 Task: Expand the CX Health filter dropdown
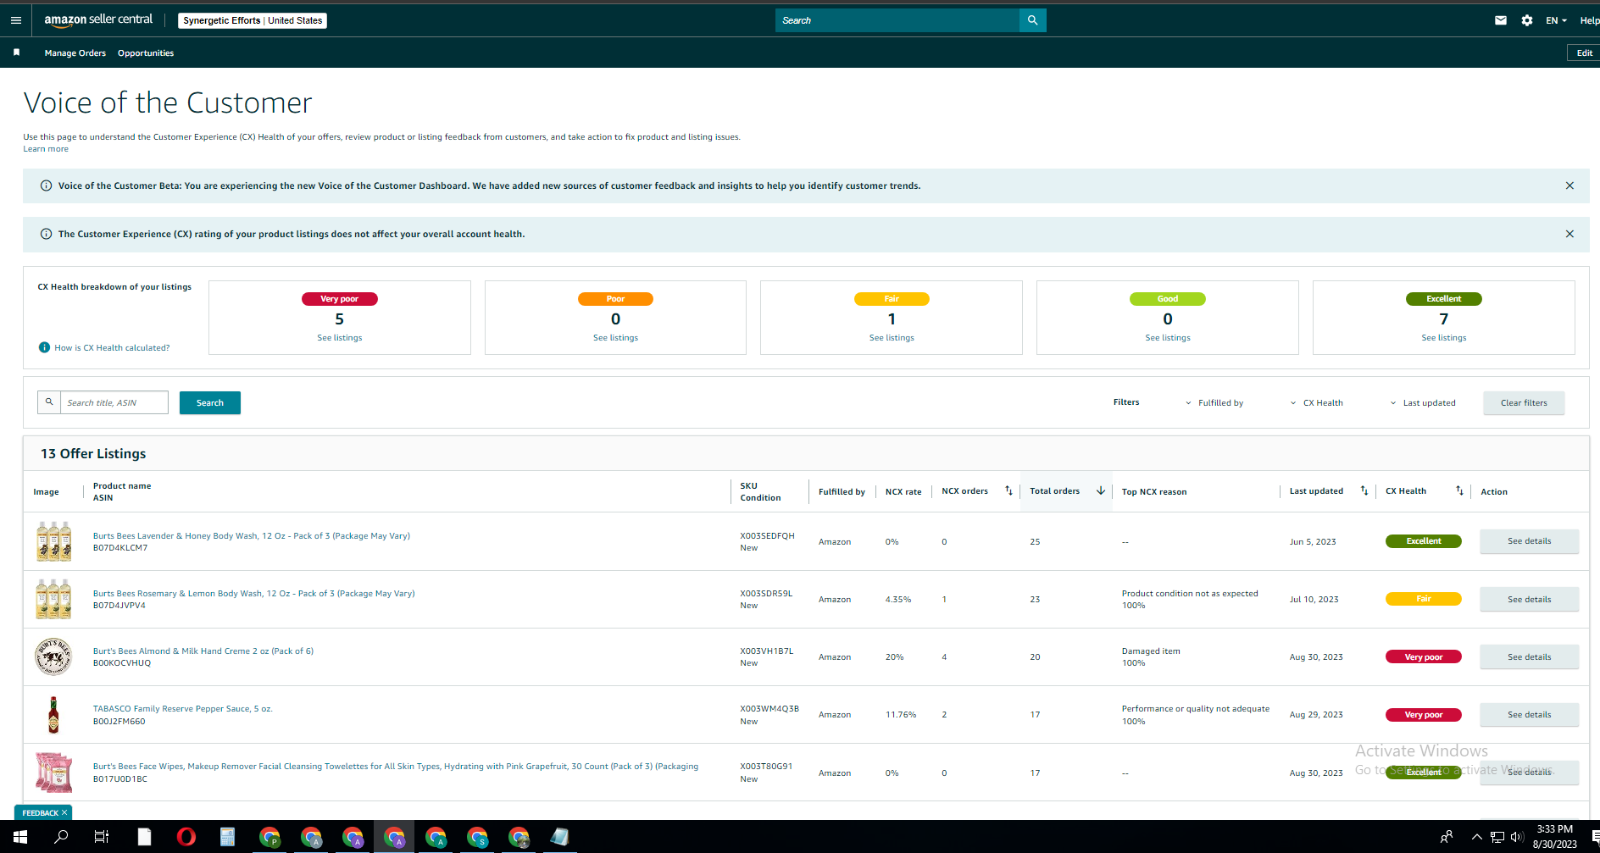(x=1317, y=402)
